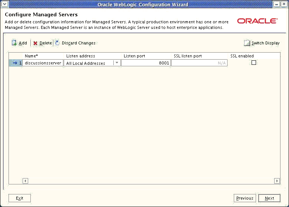Edit the discussionsserver name field
The width and height of the screenshot is (289, 207).
43,63
